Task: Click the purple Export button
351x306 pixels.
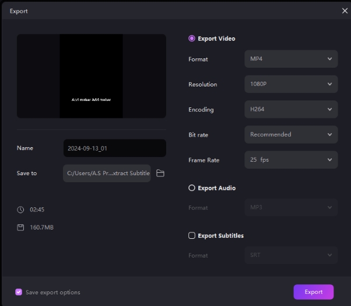Action: (314, 292)
